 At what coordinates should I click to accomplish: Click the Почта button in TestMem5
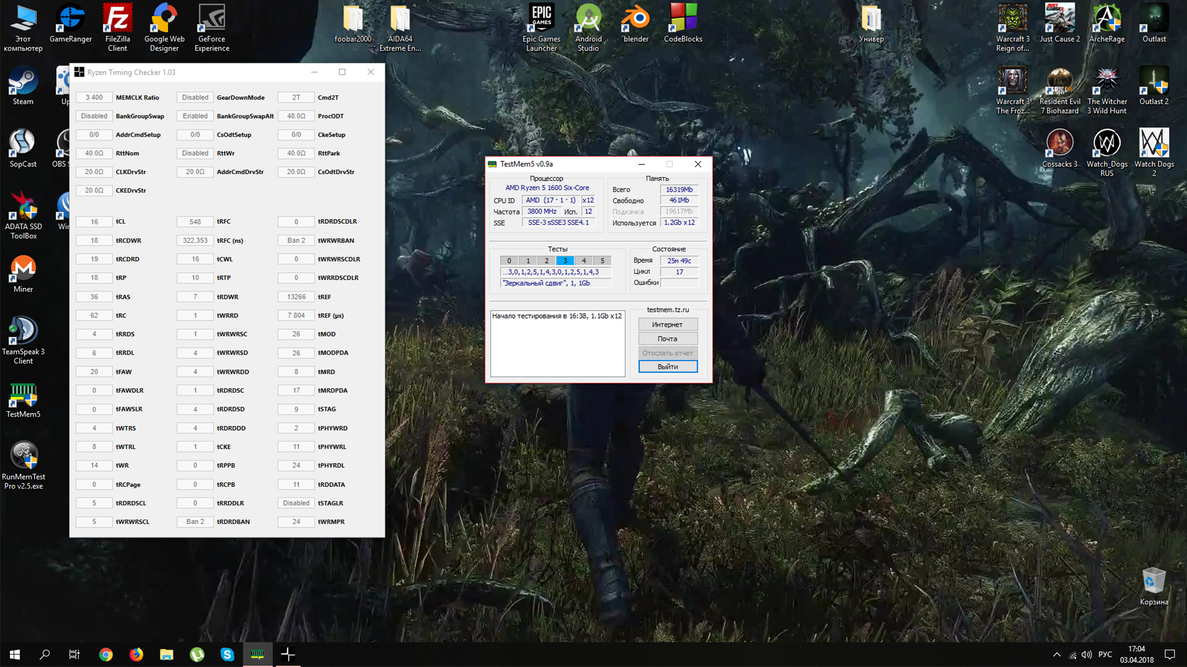(667, 338)
